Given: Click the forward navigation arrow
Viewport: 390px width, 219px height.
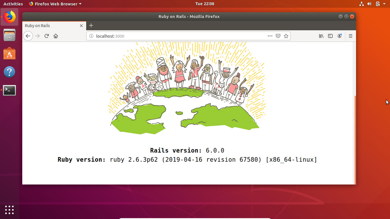Looking at the screenshot, I should [x=37, y=36].
